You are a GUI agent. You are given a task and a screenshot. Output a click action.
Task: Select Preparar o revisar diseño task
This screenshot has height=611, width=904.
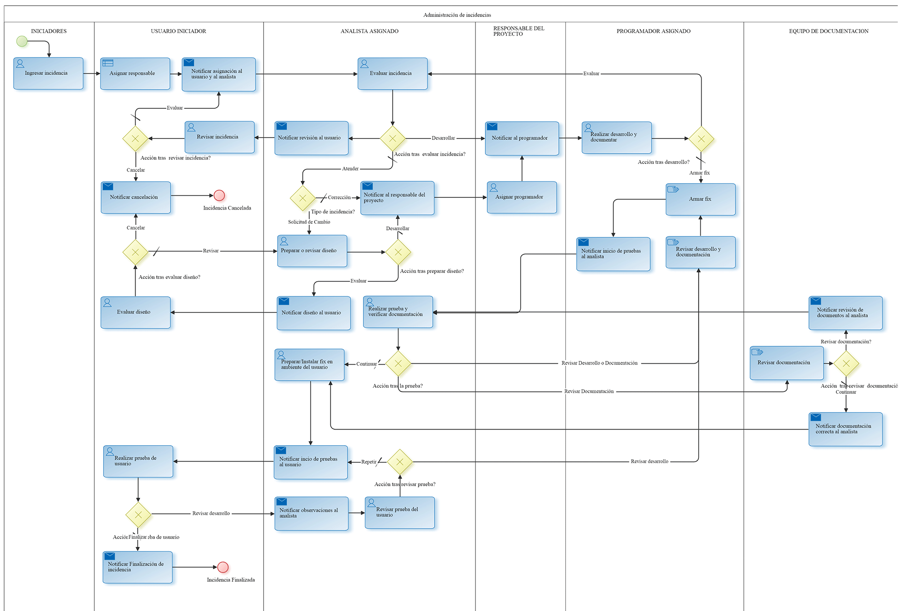[x=312, y=251]
